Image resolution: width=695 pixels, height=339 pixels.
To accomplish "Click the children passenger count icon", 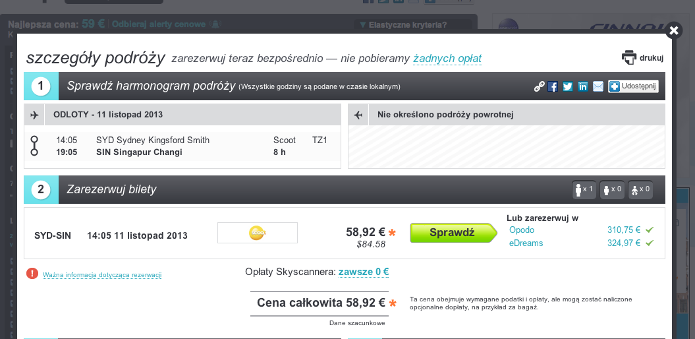I will (612, 190).
